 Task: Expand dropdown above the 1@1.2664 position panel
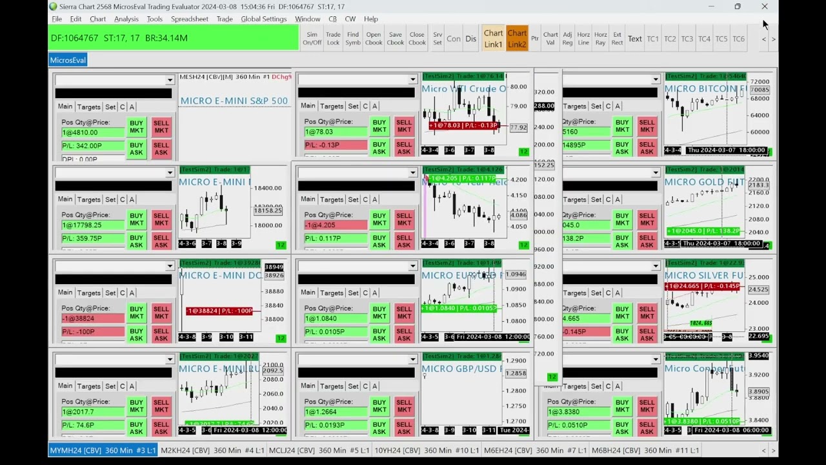pyautogui.click(x=412, y=360)
